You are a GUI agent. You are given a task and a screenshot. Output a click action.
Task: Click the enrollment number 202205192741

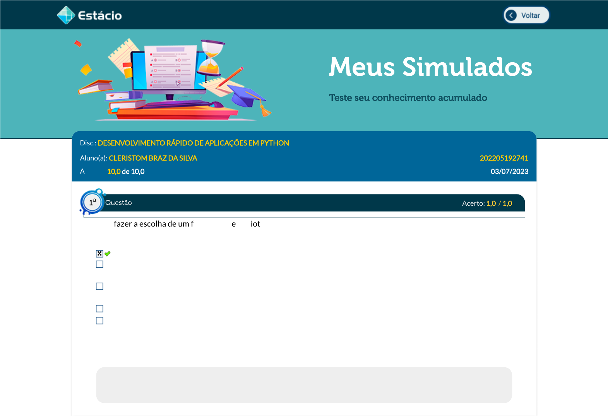(504, 158)
